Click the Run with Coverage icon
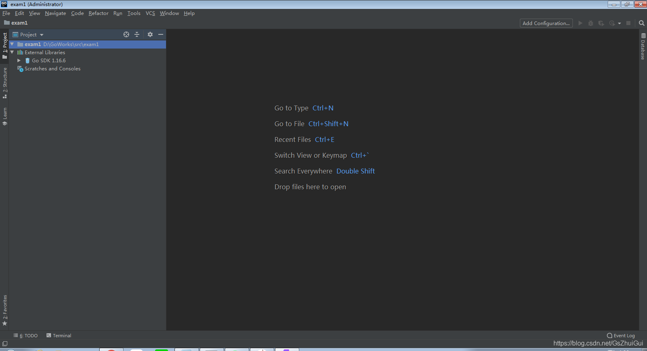 coord(601,23)
